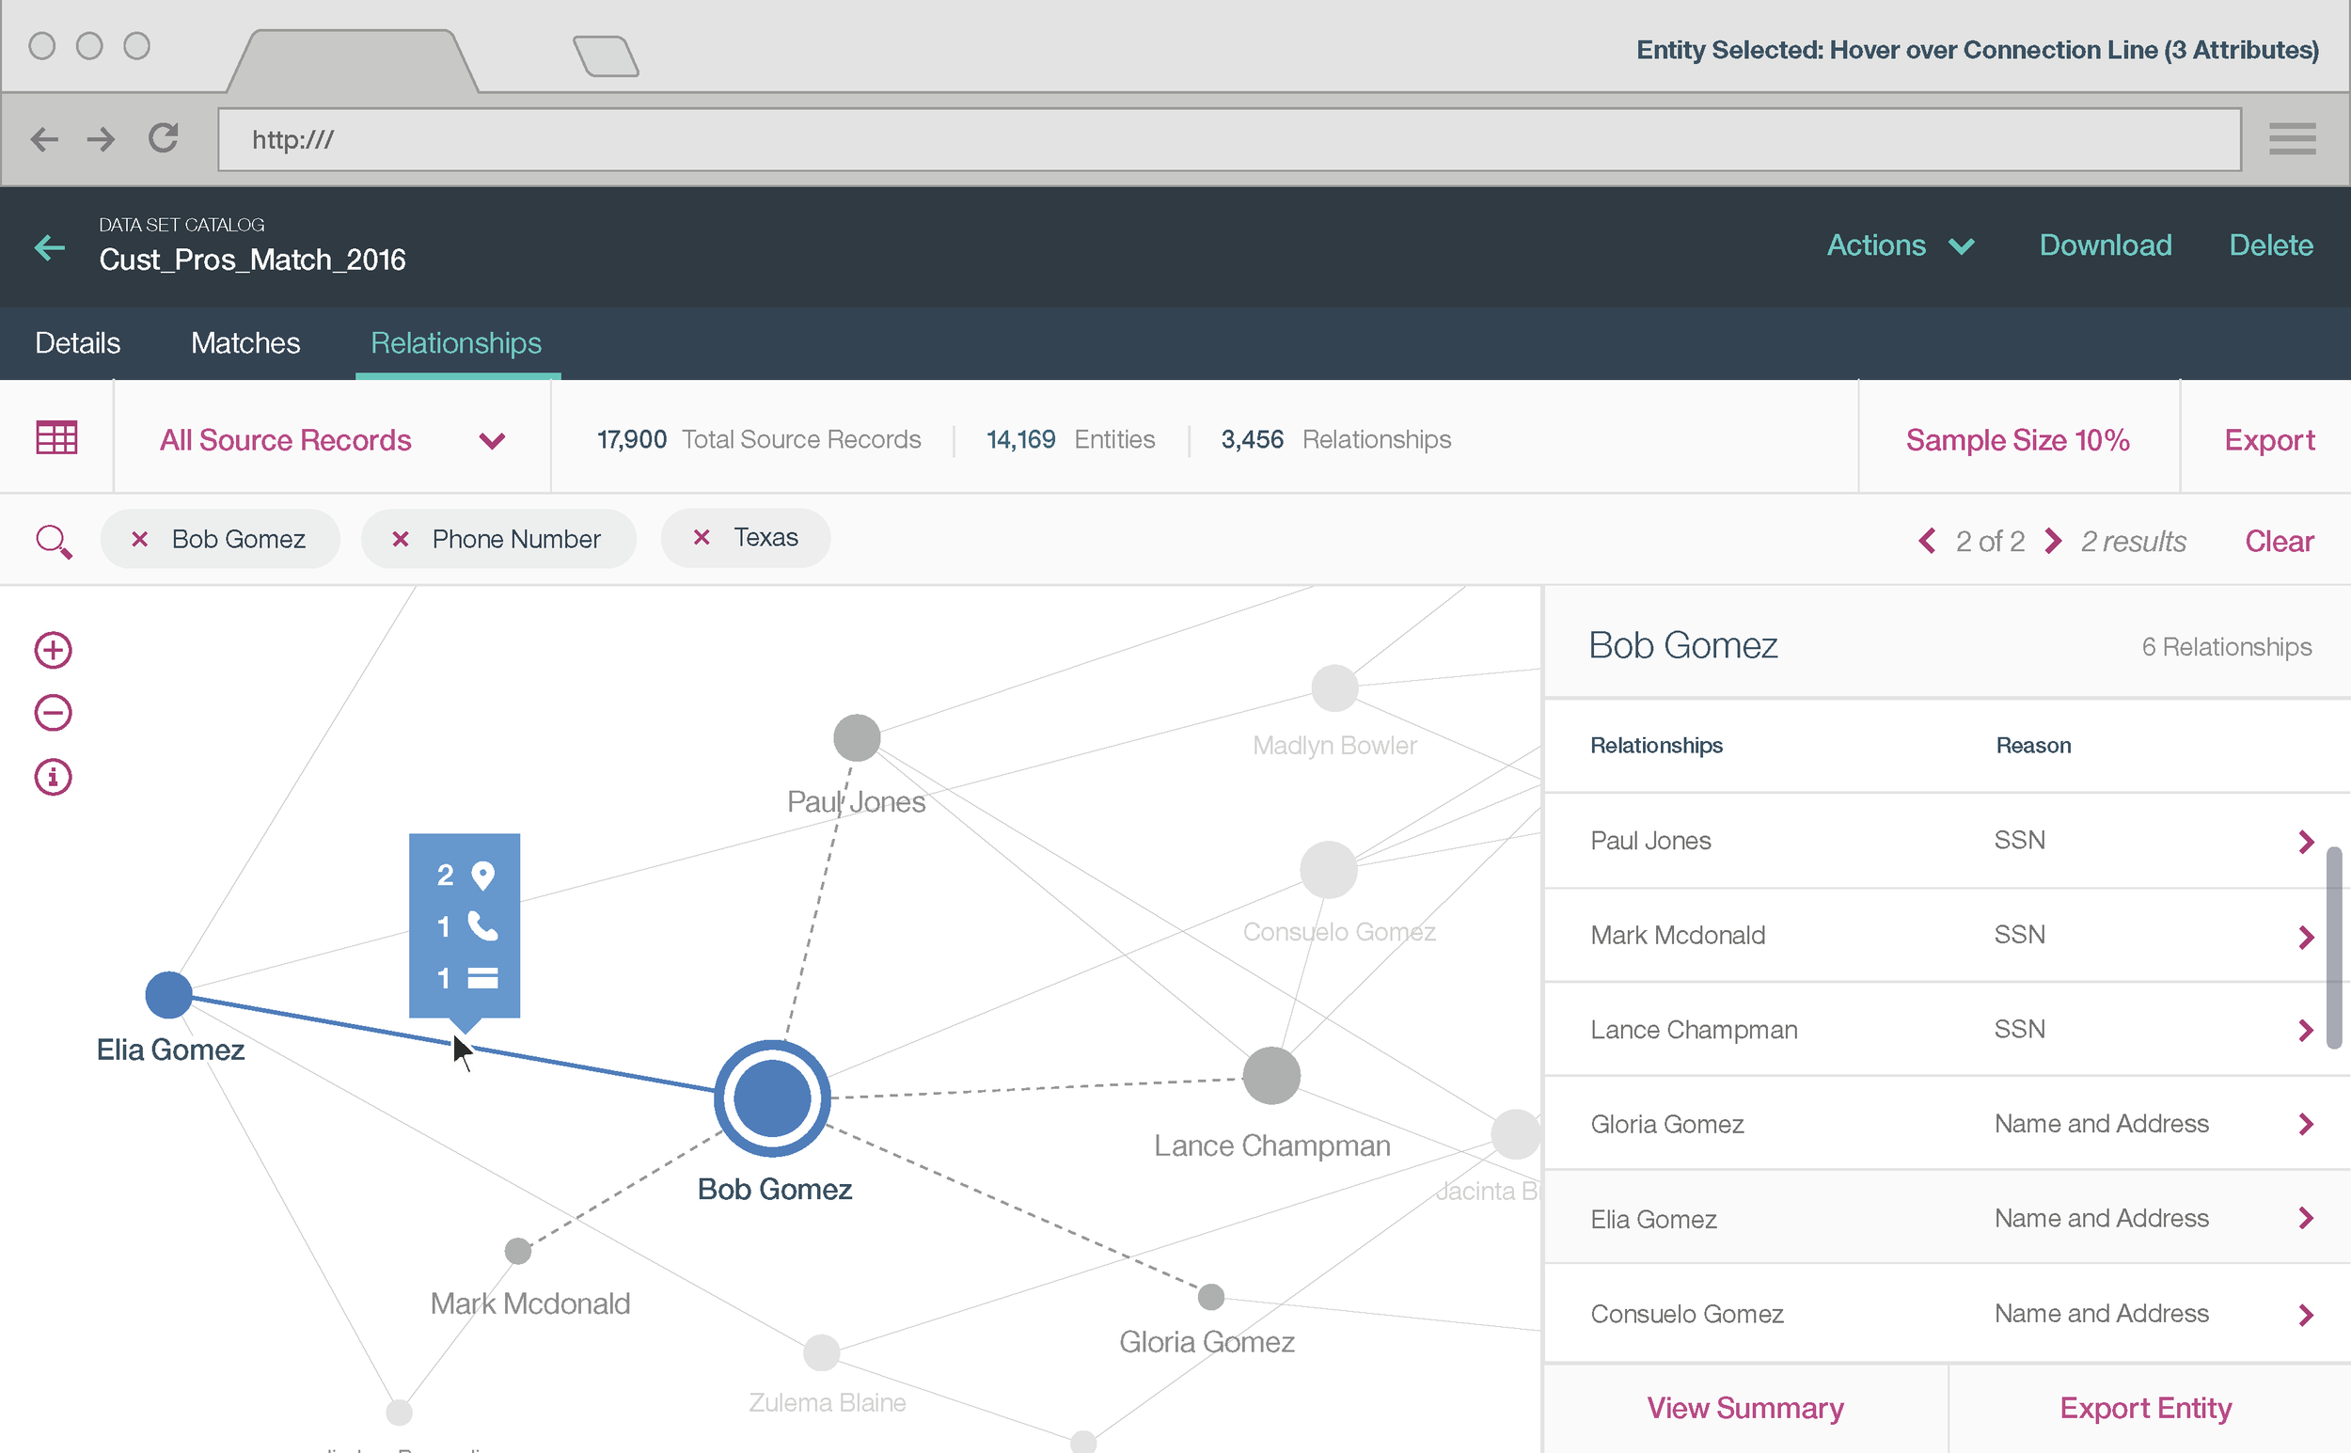Select the Lance Champman graph node

[1270, 1075]
